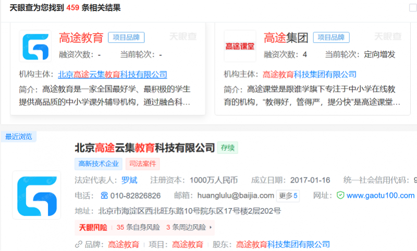Click the 高途教育 brand logo thumbnail
The height and width of the screenshot is (251, 417).
(35, 46)
